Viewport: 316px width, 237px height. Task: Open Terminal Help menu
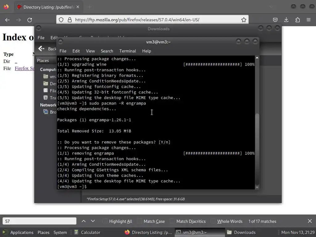click(x=147, y=51)
